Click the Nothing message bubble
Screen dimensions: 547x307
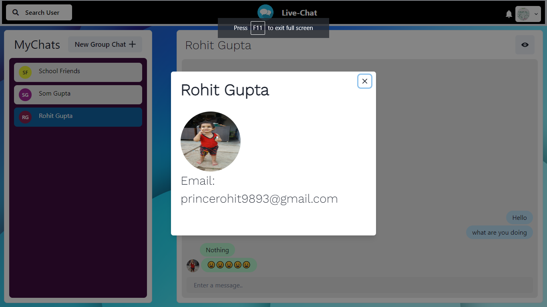point(217,250)
